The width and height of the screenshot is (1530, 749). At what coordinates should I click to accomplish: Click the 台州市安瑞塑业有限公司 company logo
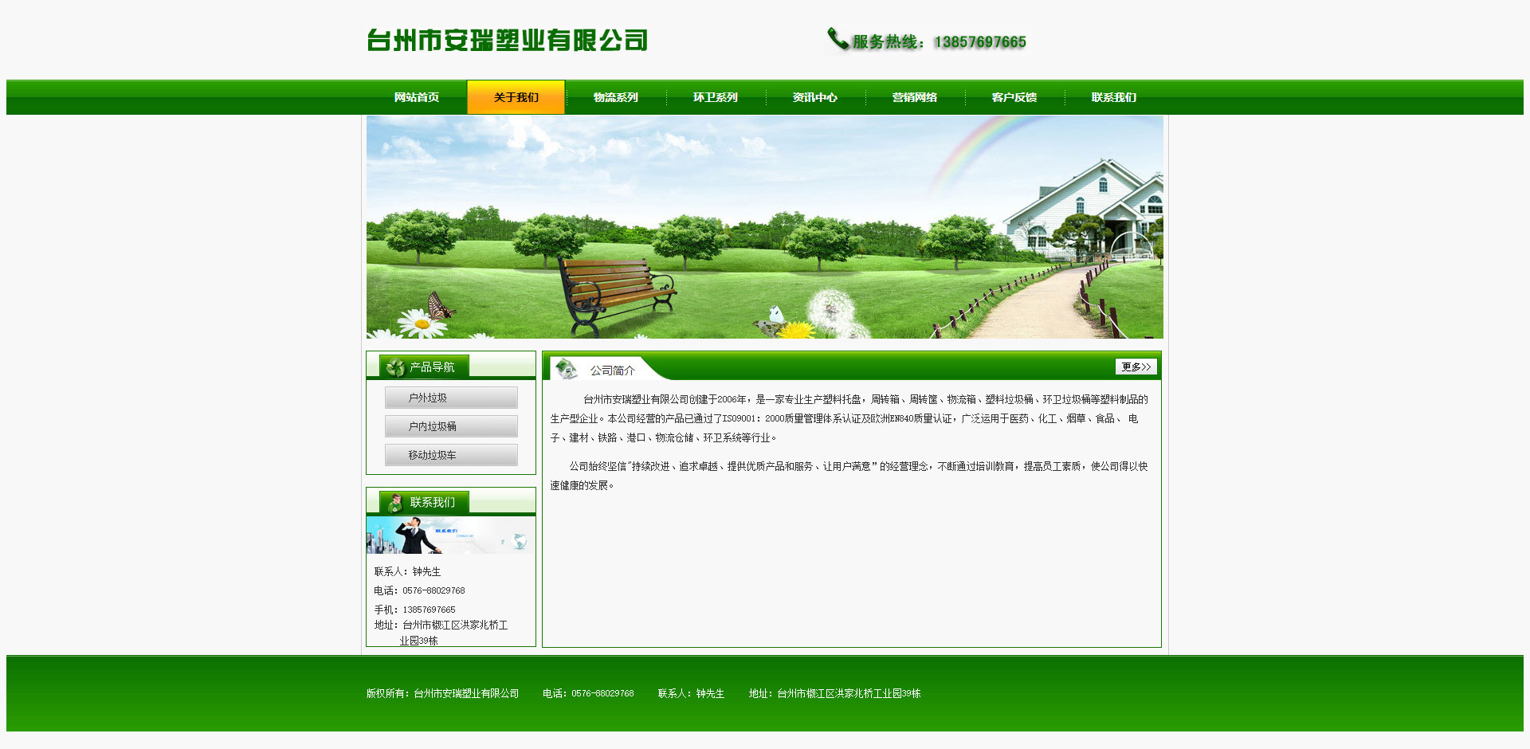pos(507,41)
